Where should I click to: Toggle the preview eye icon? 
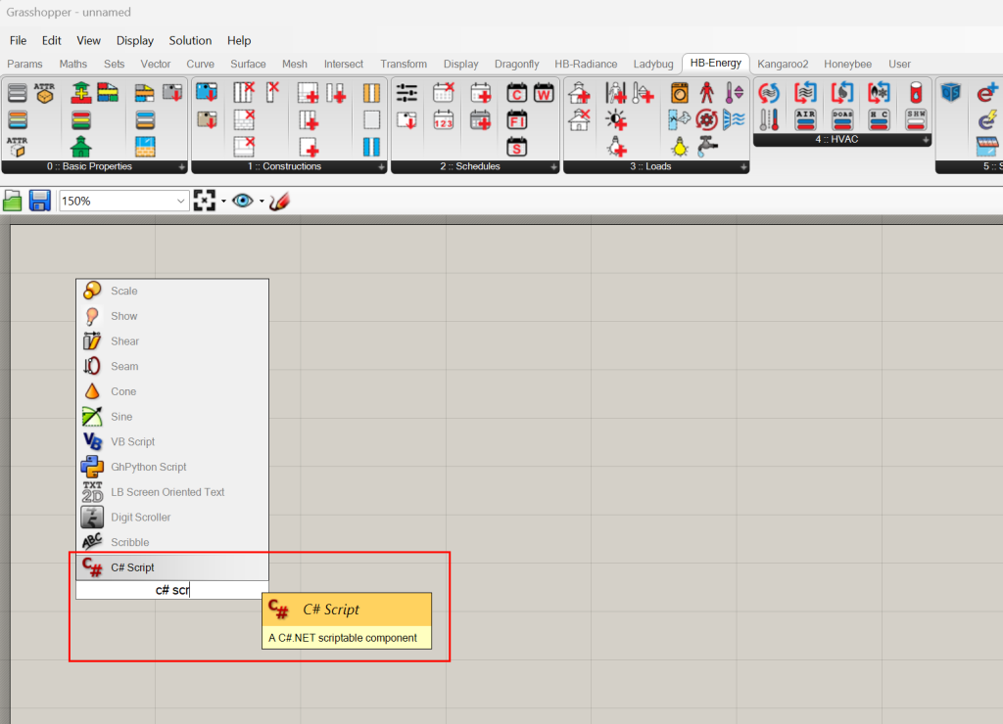pyautogui.click(x=244, y=200)
